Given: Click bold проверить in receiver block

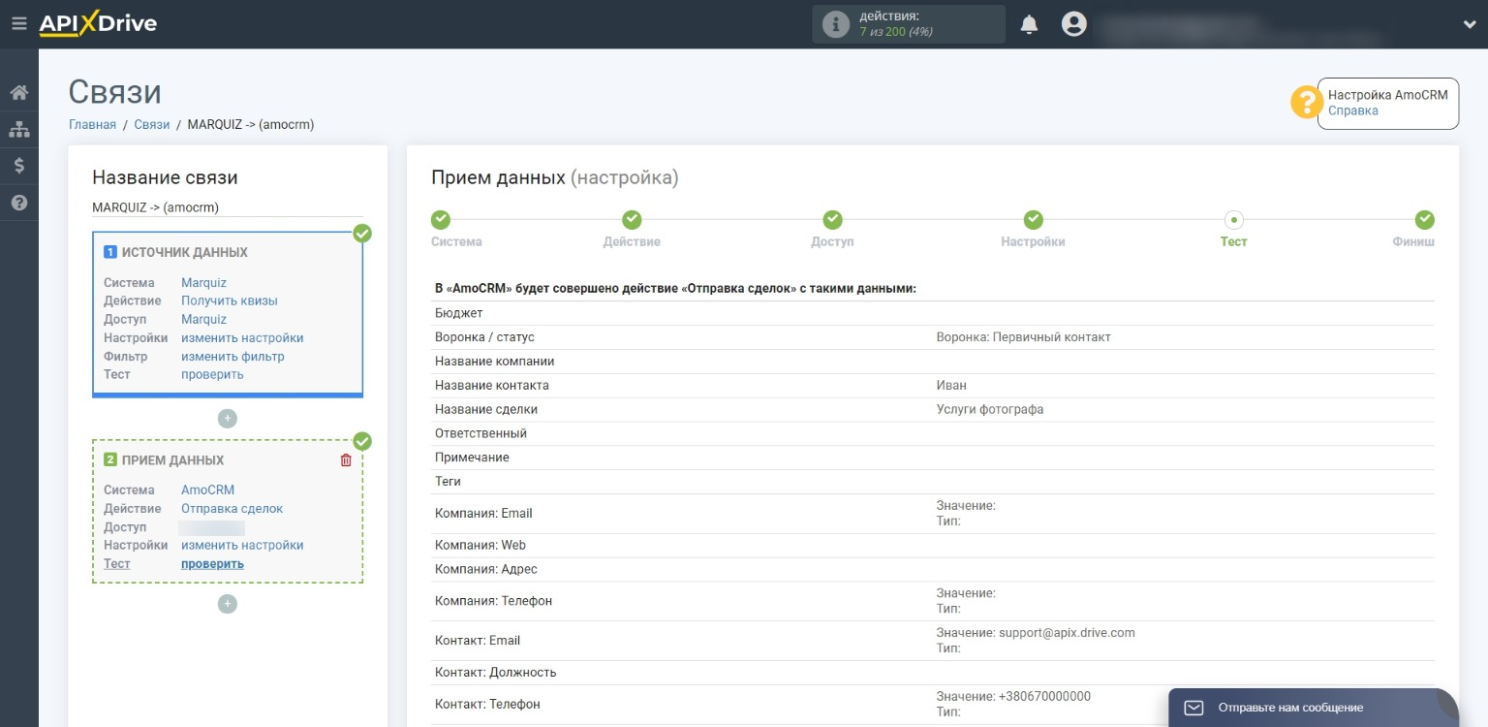Looking at the screenshot, I should pos(212,563).
